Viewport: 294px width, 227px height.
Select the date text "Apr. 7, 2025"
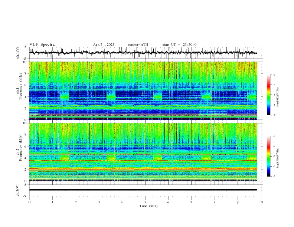pyautogui.click(x=104, y=45)
